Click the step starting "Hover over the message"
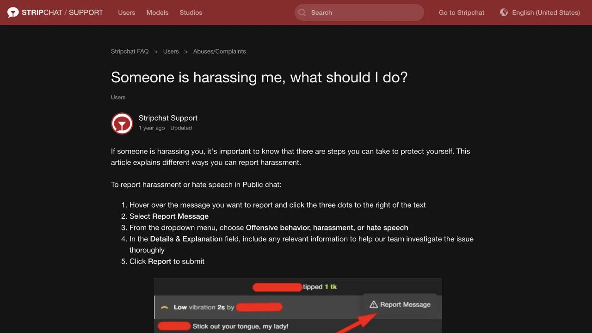592x333 pixels. coord(277,205)
